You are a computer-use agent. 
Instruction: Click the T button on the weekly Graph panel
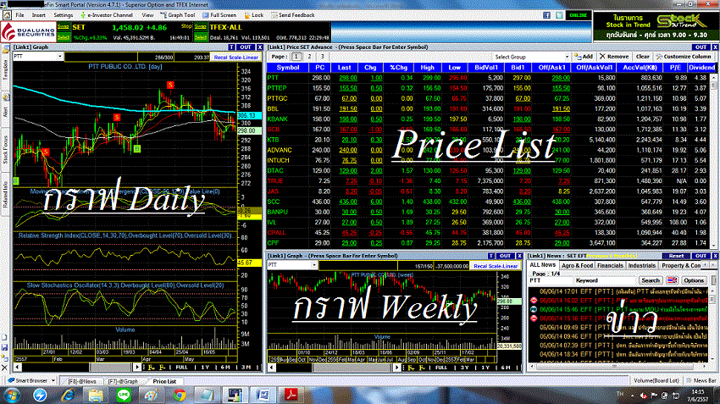[490, 256]
